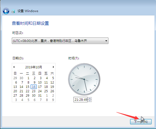Click the analog clock face
Viewport: 156px width, 129px height.
coord(84,79)
